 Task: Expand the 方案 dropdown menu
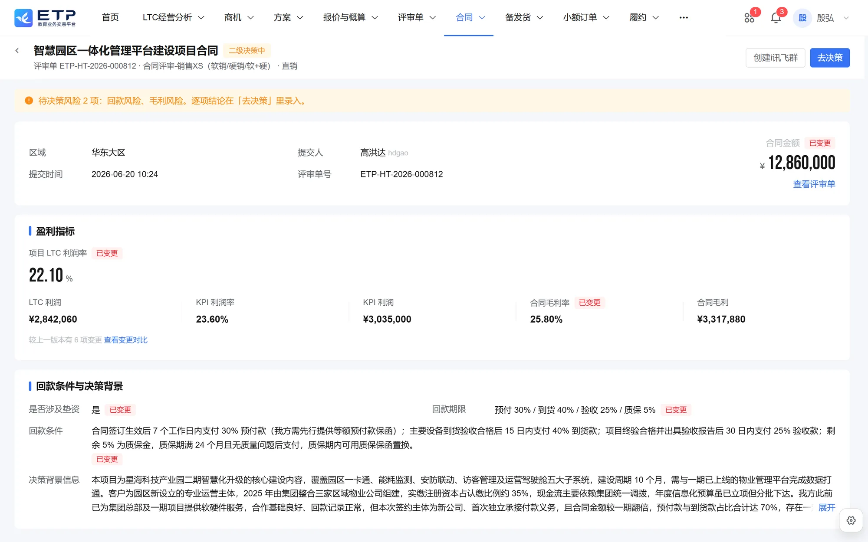288,18
